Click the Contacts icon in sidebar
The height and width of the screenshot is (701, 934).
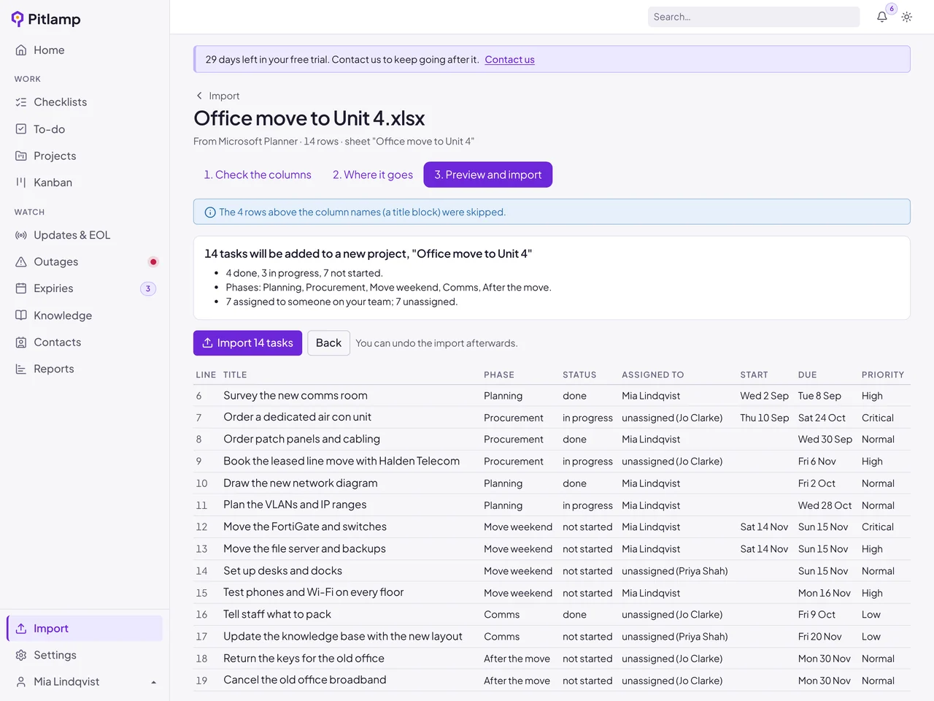pos(21,342)
